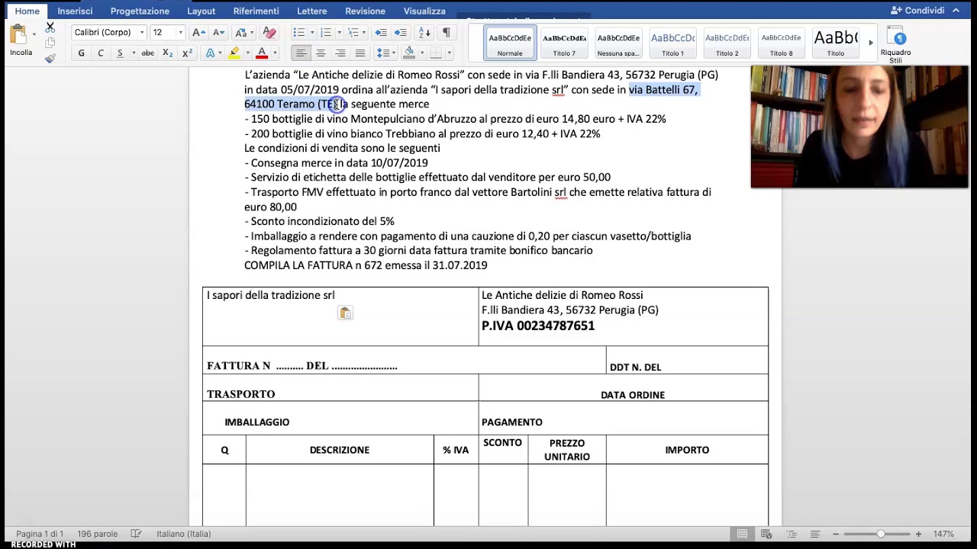Apply the Nessuna spaziatura style
977x549 pixels.
pos(618,43)
